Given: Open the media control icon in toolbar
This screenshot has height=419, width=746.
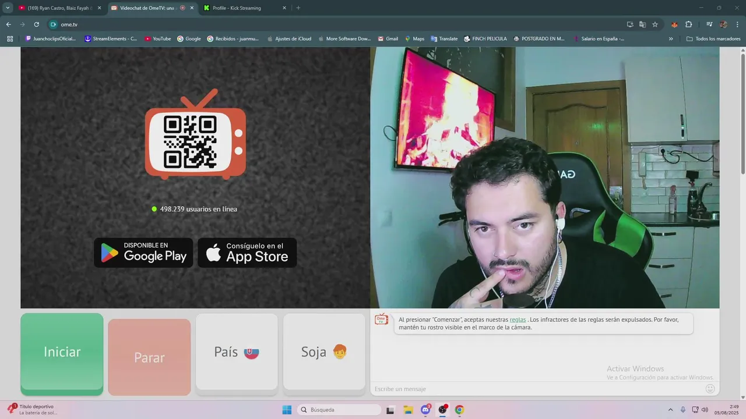Looking at the screenshot, I should (x=709, y=24).
